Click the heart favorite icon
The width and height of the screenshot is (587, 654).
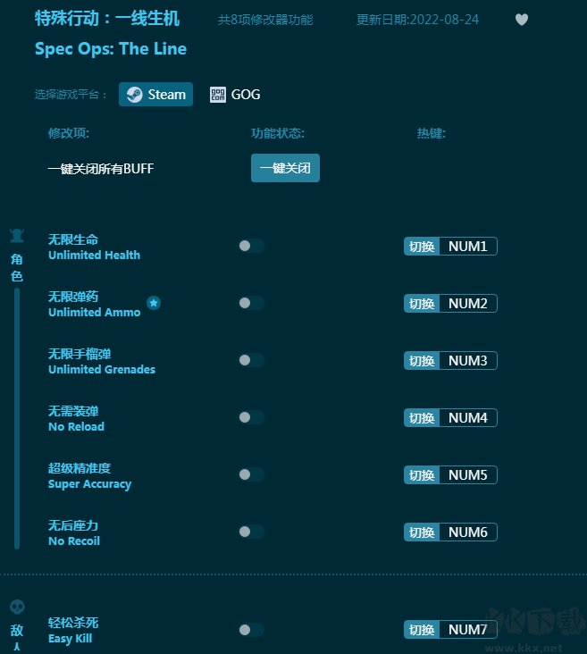pyautogui.click(x=522, y=20)
